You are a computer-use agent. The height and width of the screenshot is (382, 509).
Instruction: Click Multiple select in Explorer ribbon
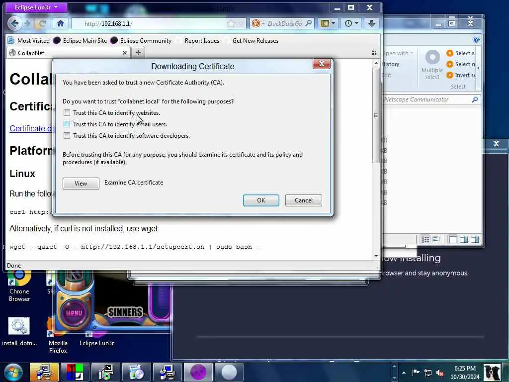tap(432, 64)
